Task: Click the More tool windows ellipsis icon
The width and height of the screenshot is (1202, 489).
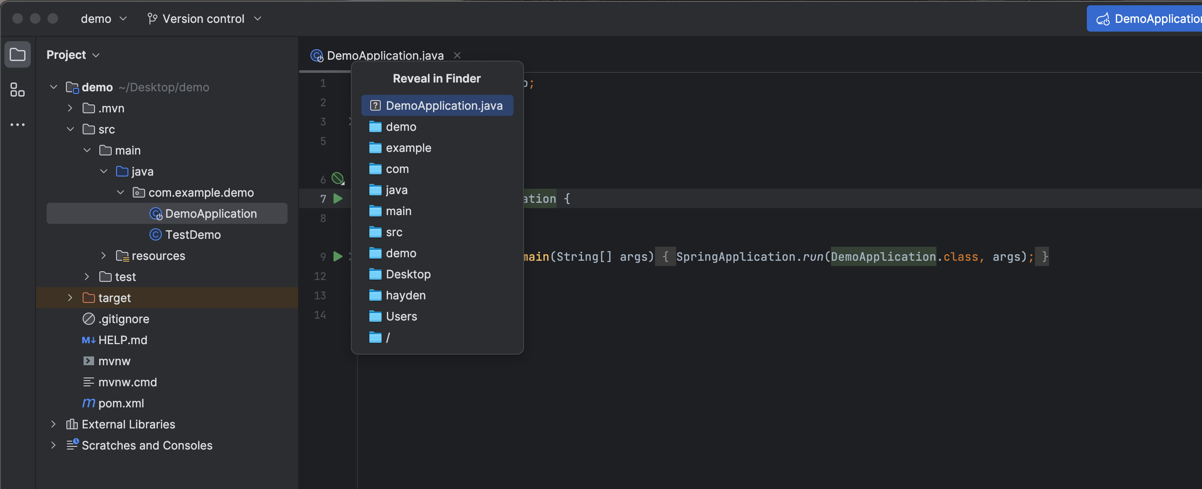Action: pos(17,125)
